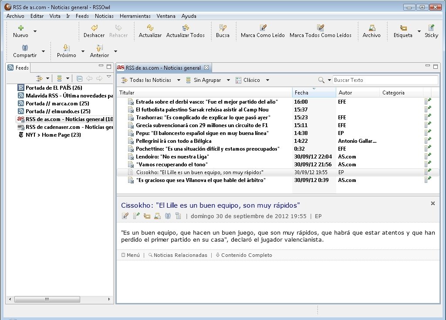Click Menú link in article

click(x=131, y=255)
